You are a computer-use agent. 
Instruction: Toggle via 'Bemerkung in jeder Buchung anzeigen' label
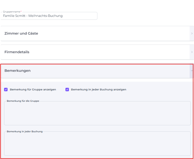point(98,90)
